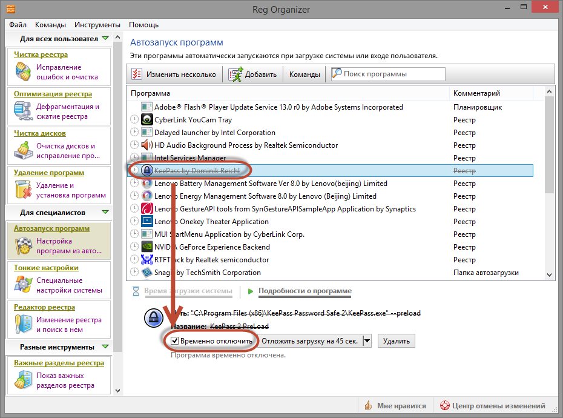Click the NVIDIA GeForce Experience icon
Screen dimensions: 563x418
click(147, 247)
